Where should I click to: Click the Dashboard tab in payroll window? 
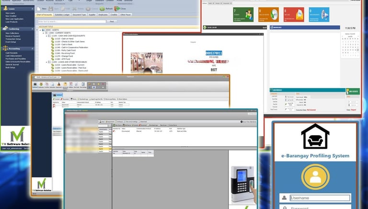tap(57, 95)
